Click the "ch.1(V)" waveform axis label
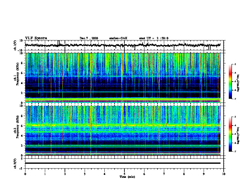Screen dimensions: 252x195 (15, 45)
